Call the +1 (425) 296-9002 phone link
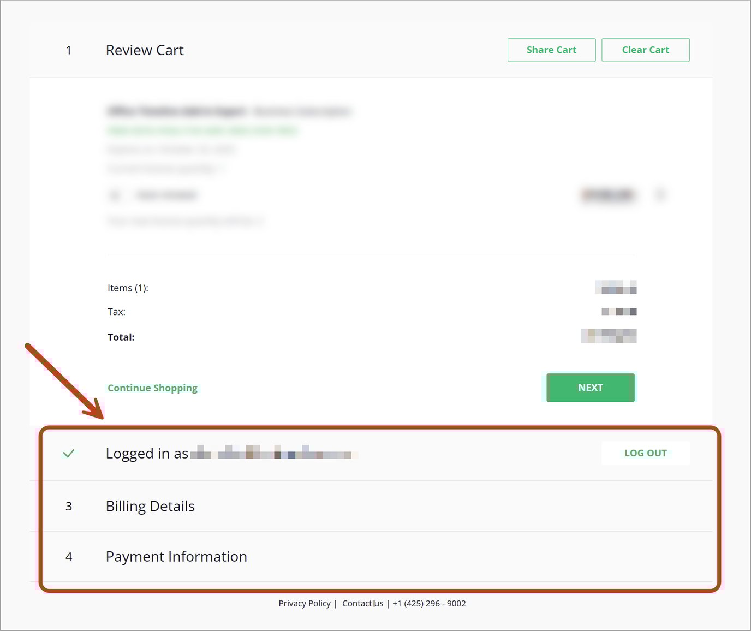Image resolution: width=751 pixels, height=631 pixels. (x=429, y=603)
